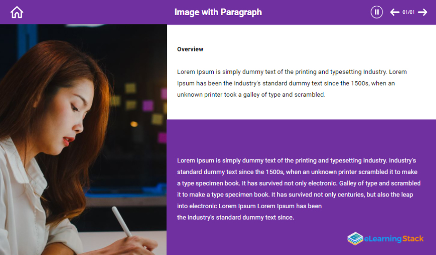Click the white Lorem Ipsum overview paragraph

pyautogui.click(x=292, y=83)
